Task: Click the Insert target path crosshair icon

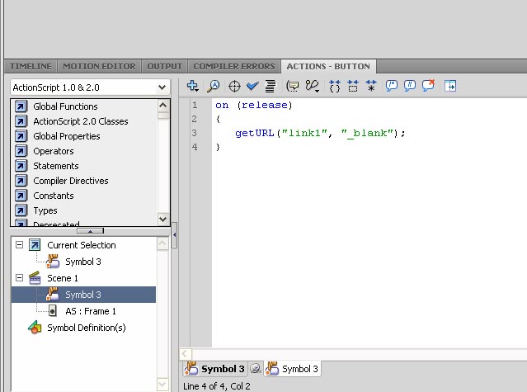Action: coord(234,85)
